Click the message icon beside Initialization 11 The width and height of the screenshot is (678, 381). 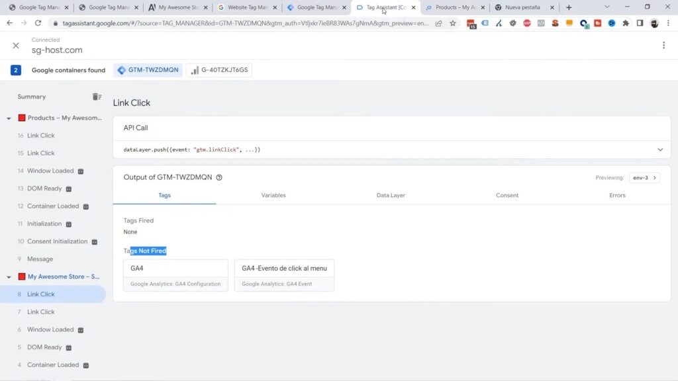69,224
